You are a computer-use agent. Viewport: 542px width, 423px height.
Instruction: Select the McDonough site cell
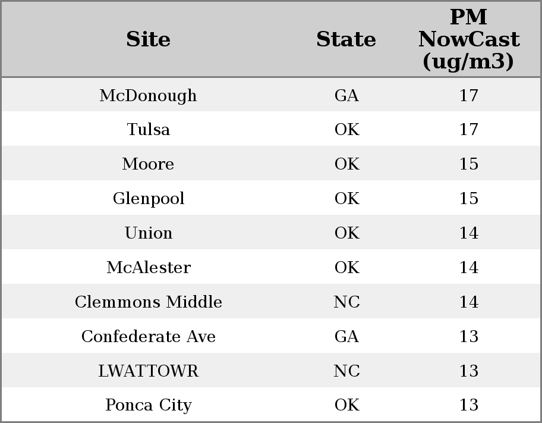coord(149,96)
